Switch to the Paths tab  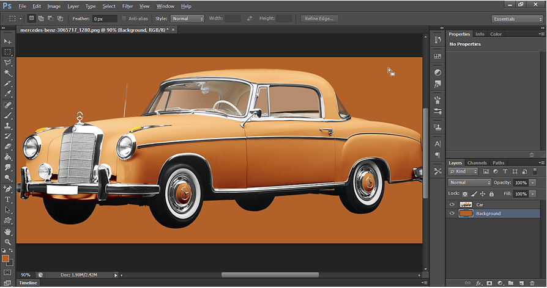pos(499,163)
